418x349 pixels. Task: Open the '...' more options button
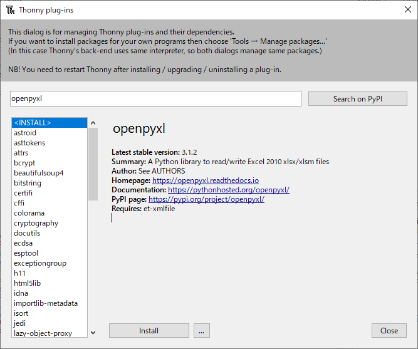pyautogui.click(x=201, y=331)
